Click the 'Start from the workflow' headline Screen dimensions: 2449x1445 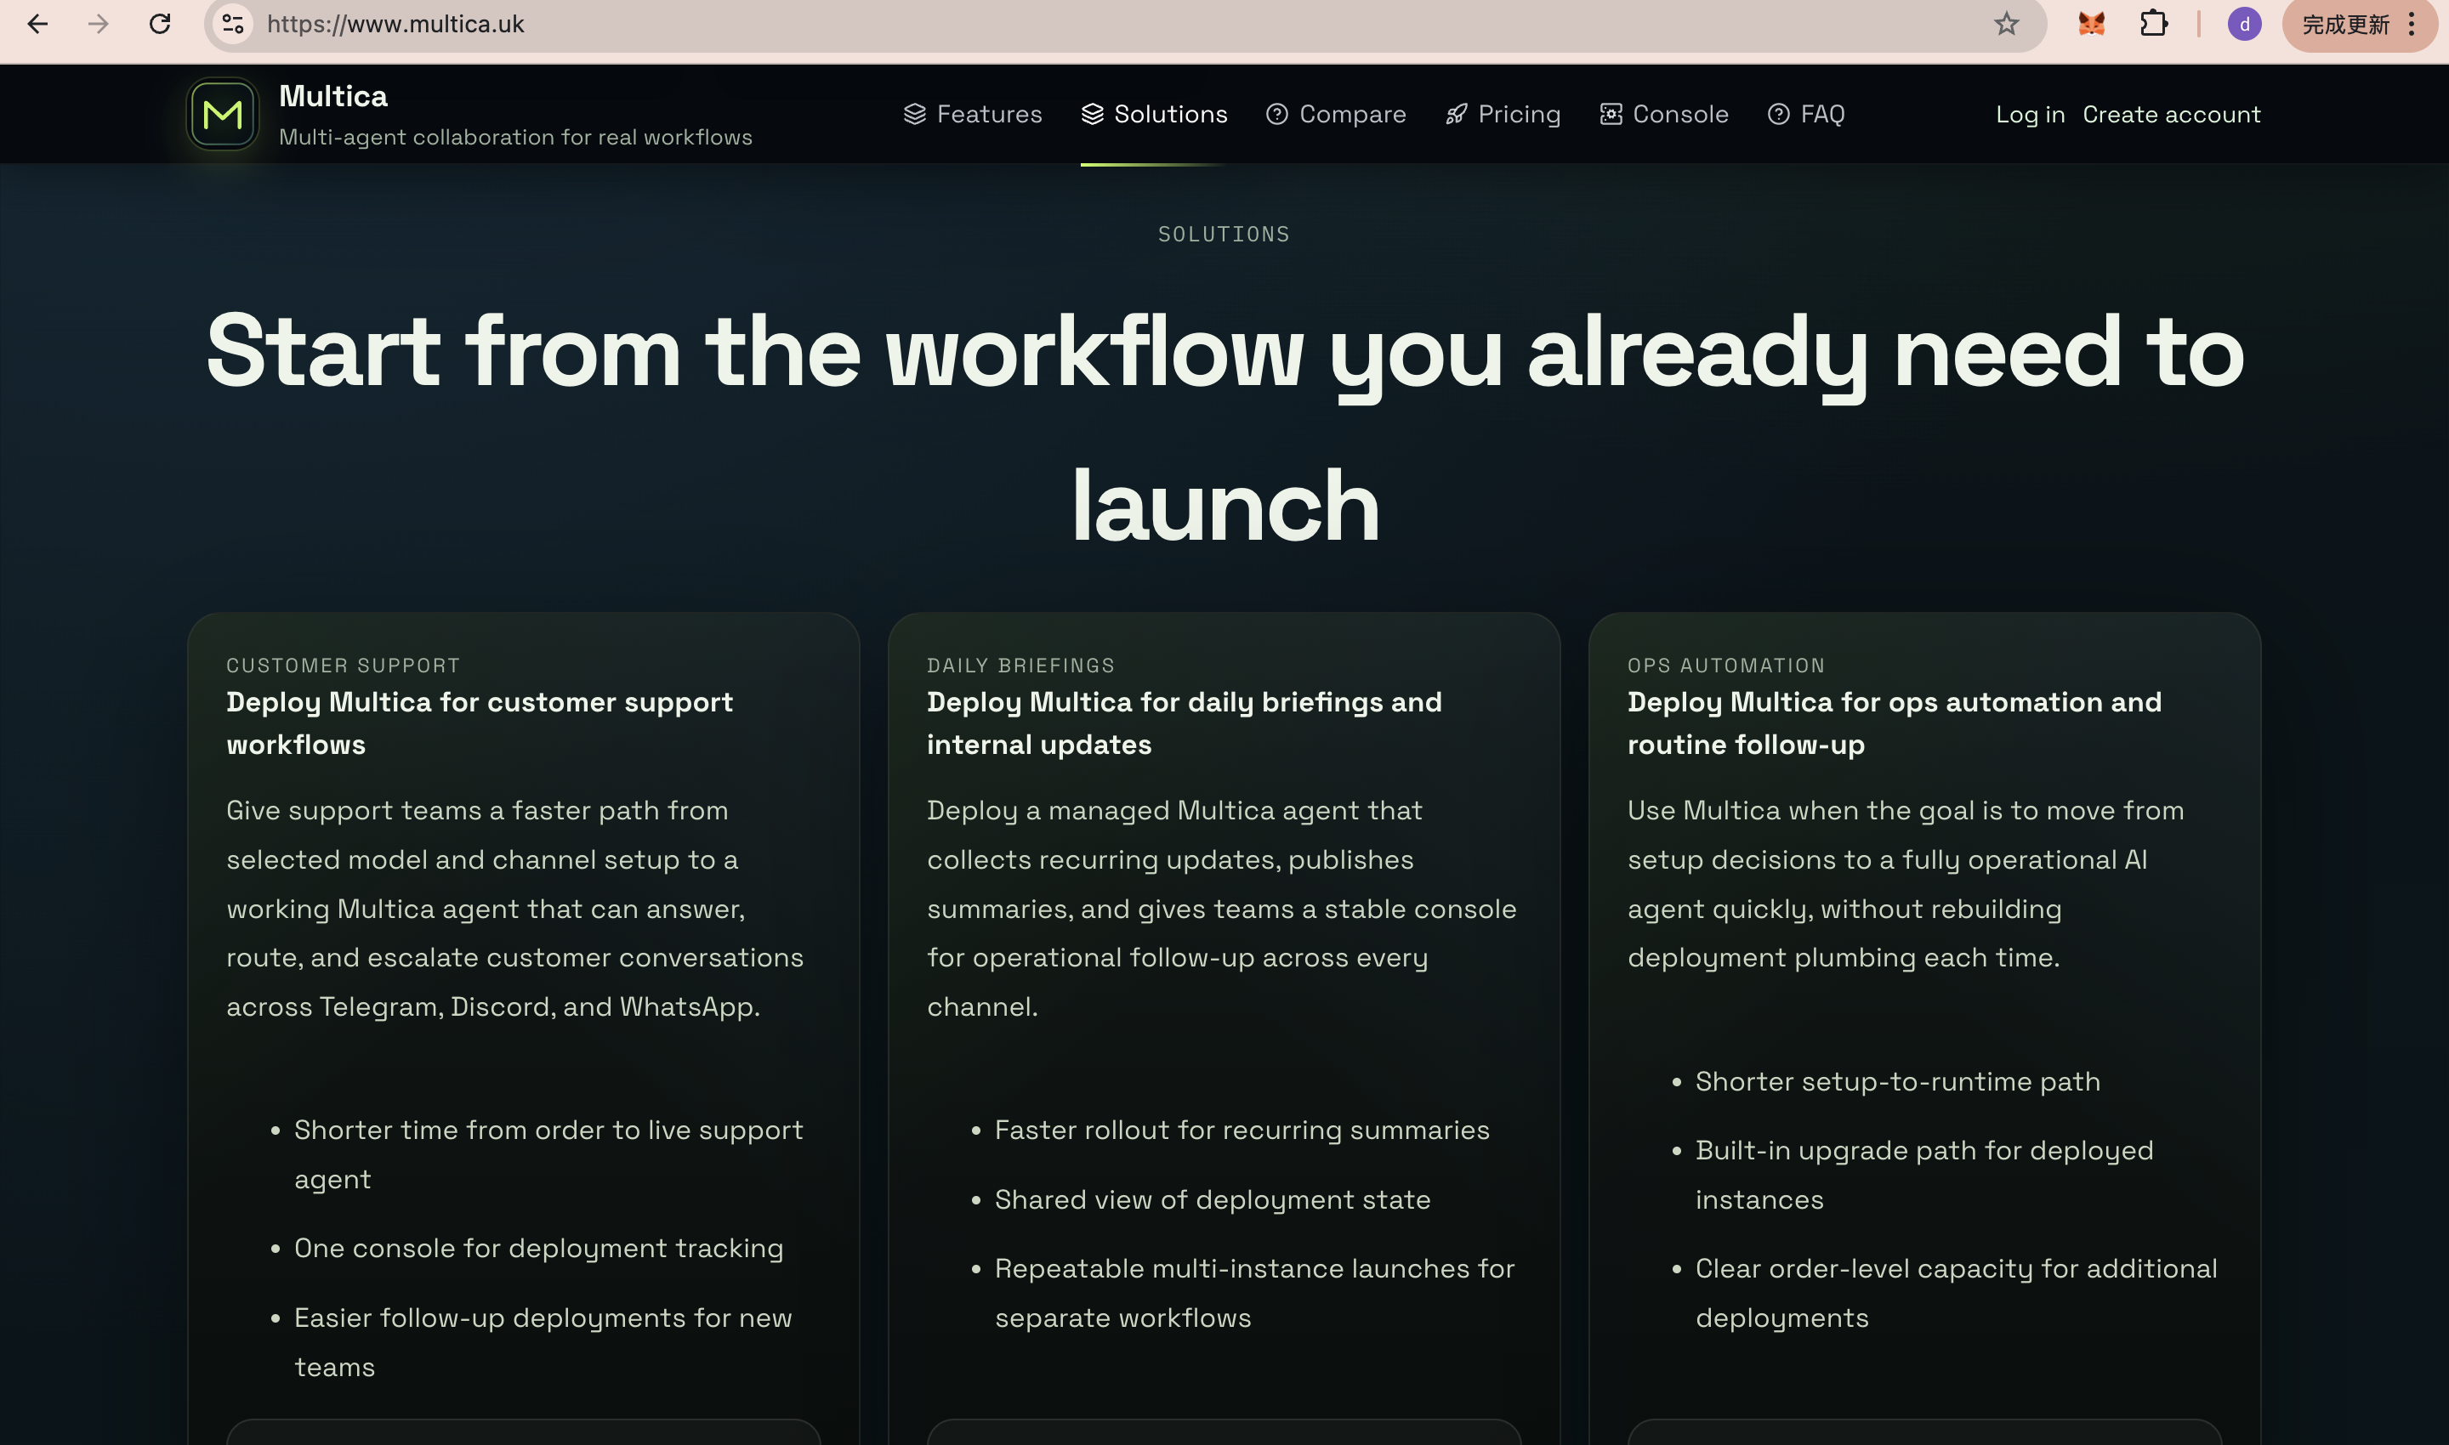pyautogui.click(x=1224, y=428)
